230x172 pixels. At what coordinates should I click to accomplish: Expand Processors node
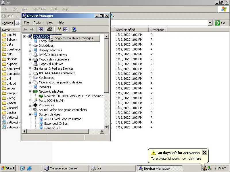[30, 105]
